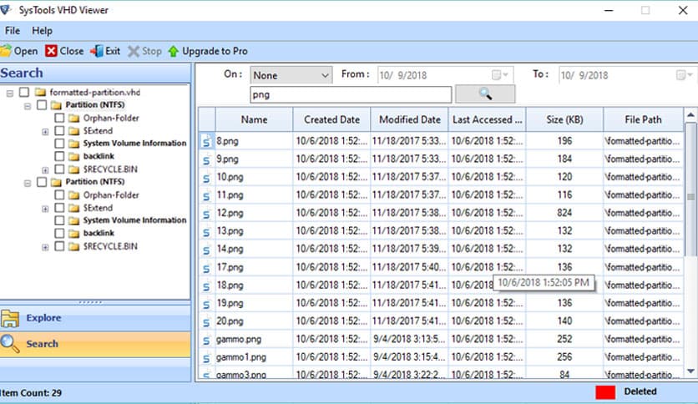This screenshot has width=698, height=404.
Task: Click the red Deleted legend swatch
Action: (605, 392)
